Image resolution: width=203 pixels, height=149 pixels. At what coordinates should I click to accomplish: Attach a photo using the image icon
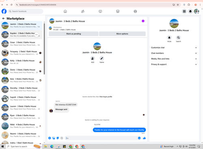point(54,138)
